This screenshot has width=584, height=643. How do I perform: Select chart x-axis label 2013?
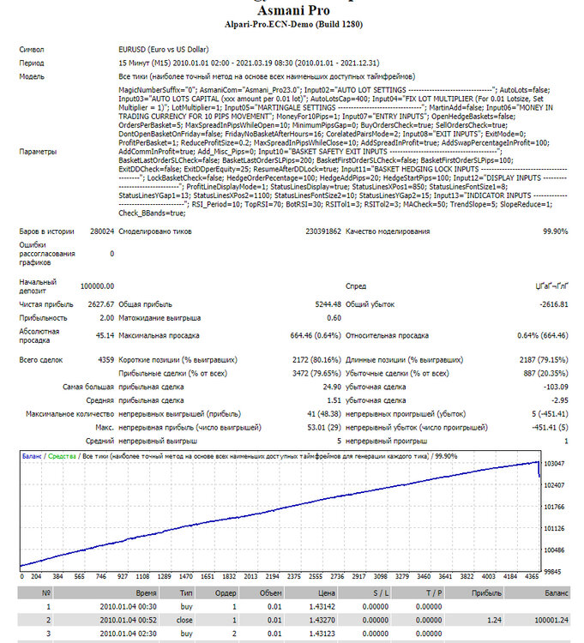(x=250, y=576)
